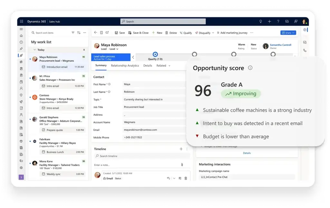The width and height of the screenshot is (330, 208).
Task: Click Opportunity score info icon
Action: point(250,68)
